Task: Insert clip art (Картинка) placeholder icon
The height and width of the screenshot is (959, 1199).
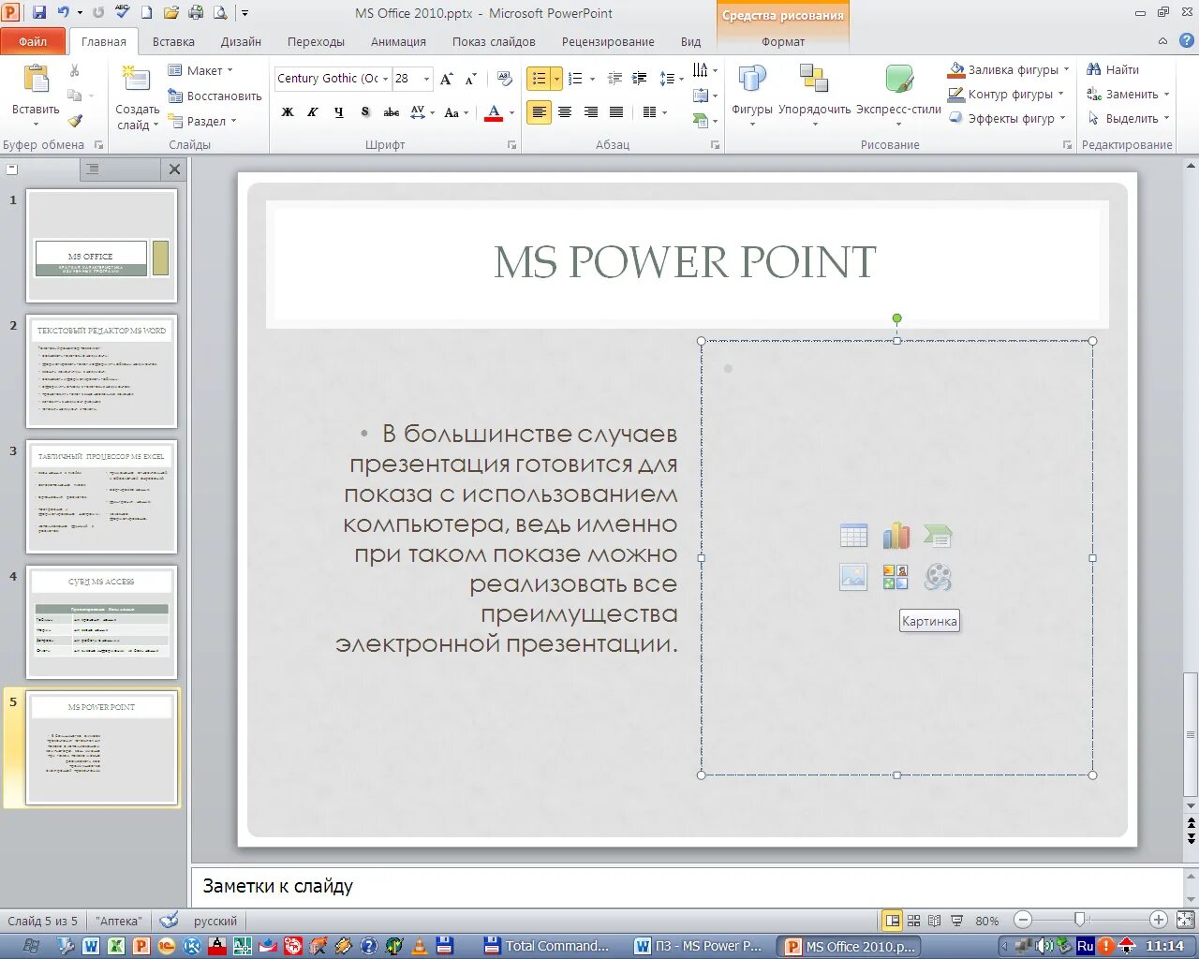Action: [896, 577]
